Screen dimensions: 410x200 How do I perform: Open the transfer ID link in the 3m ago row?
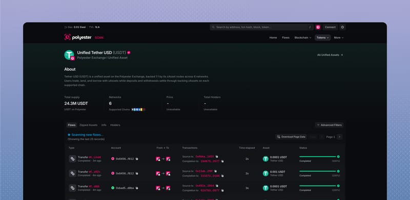click(95, 157)
